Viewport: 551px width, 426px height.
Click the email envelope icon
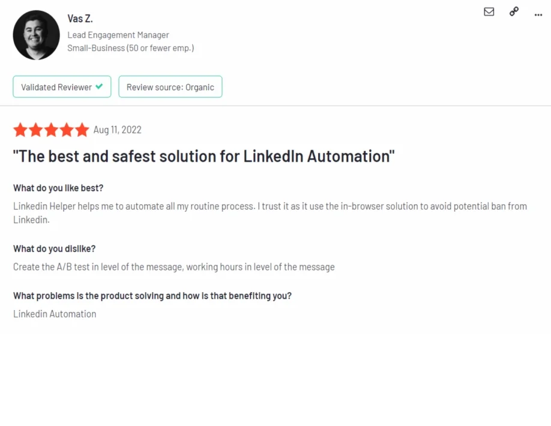(x=489, y=11)
